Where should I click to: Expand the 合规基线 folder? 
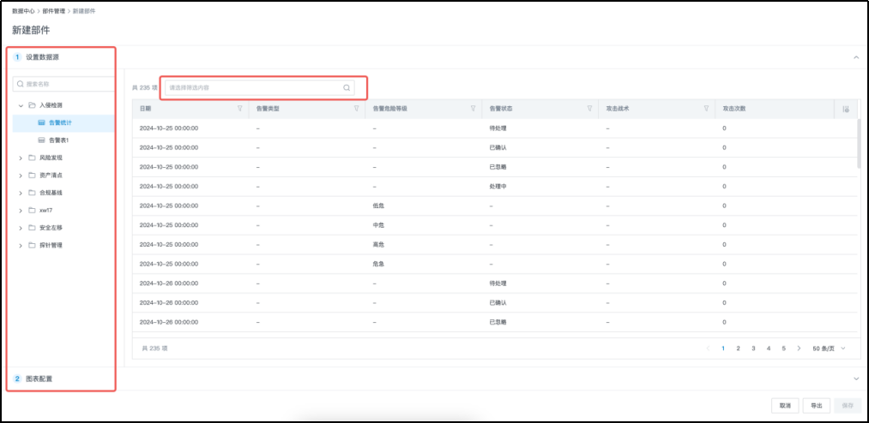pyautogui.click(x=21, y=193)
